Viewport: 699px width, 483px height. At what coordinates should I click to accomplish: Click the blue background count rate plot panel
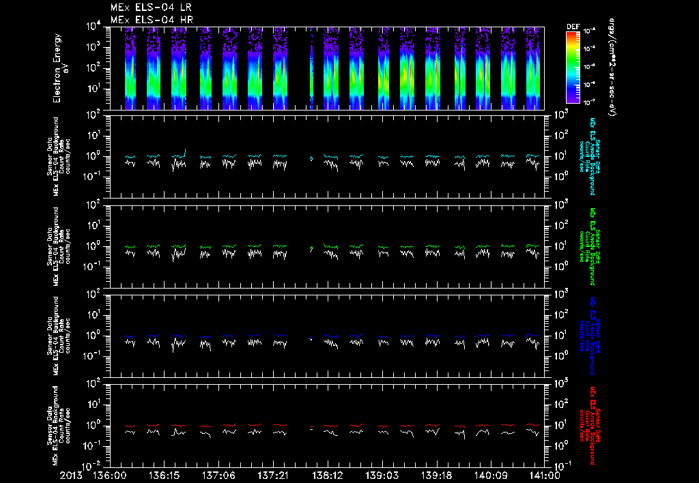[327, 336]
